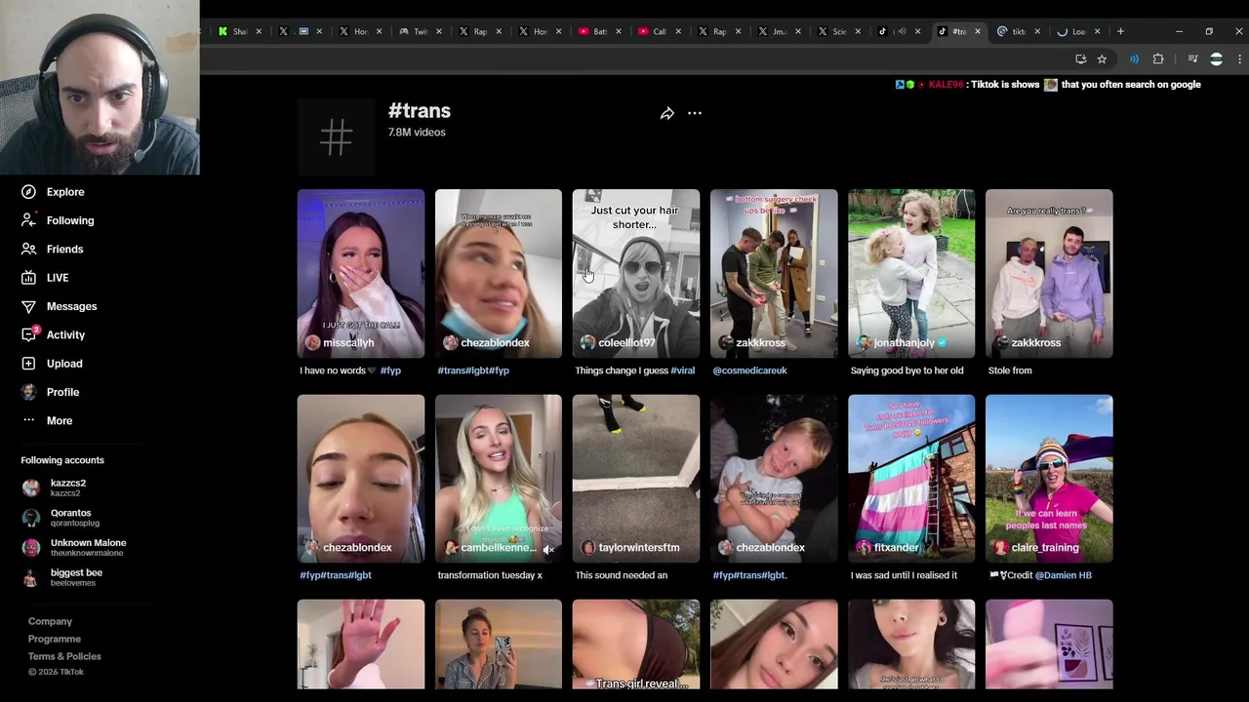Click the install app icon in address bar
The height and width of the screenshot is (702, 1249).
coord(1080,58)
